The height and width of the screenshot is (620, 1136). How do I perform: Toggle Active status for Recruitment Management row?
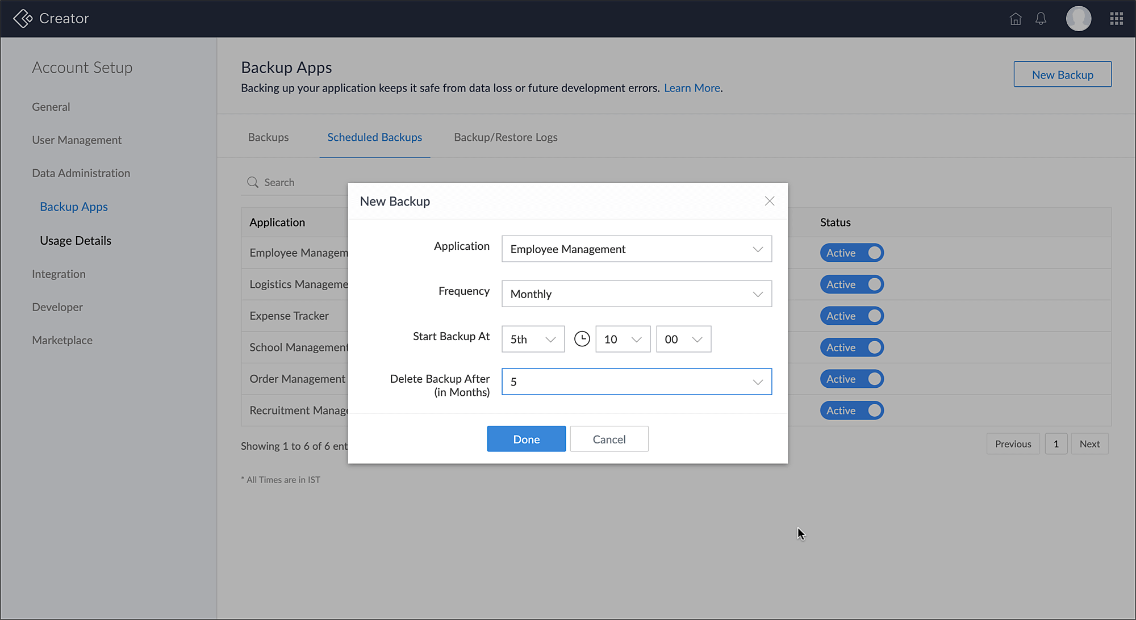851,410
